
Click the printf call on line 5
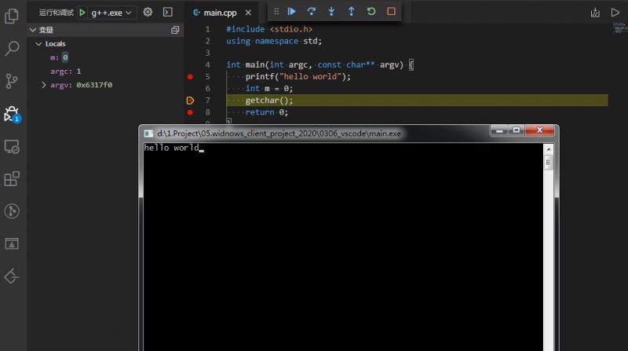coord(298,76)
